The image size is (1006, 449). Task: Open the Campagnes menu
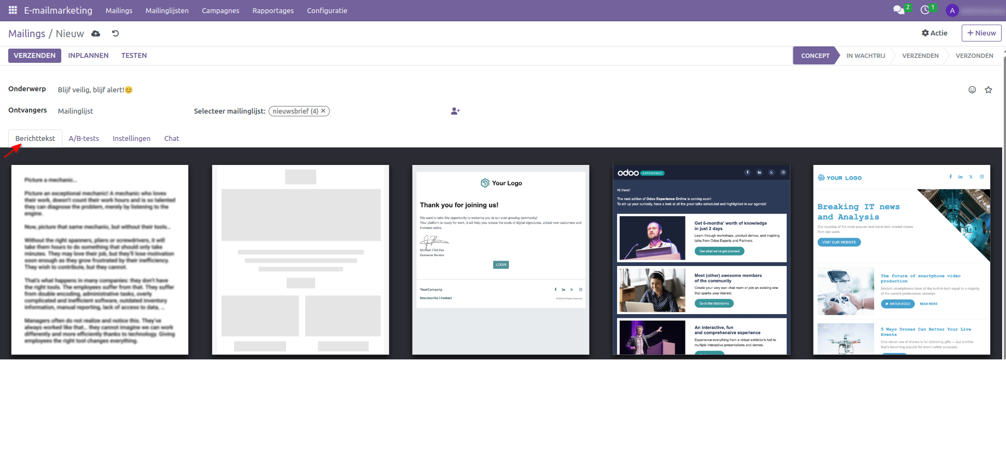pyautogui.click(x=220, y=10)
